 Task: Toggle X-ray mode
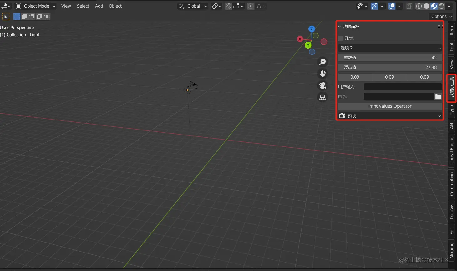409,6
